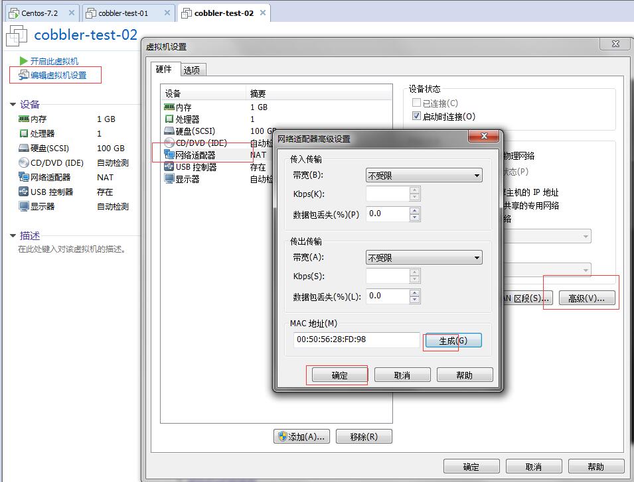Click the hard disk (SCSI) icon in hardware list

169,131
